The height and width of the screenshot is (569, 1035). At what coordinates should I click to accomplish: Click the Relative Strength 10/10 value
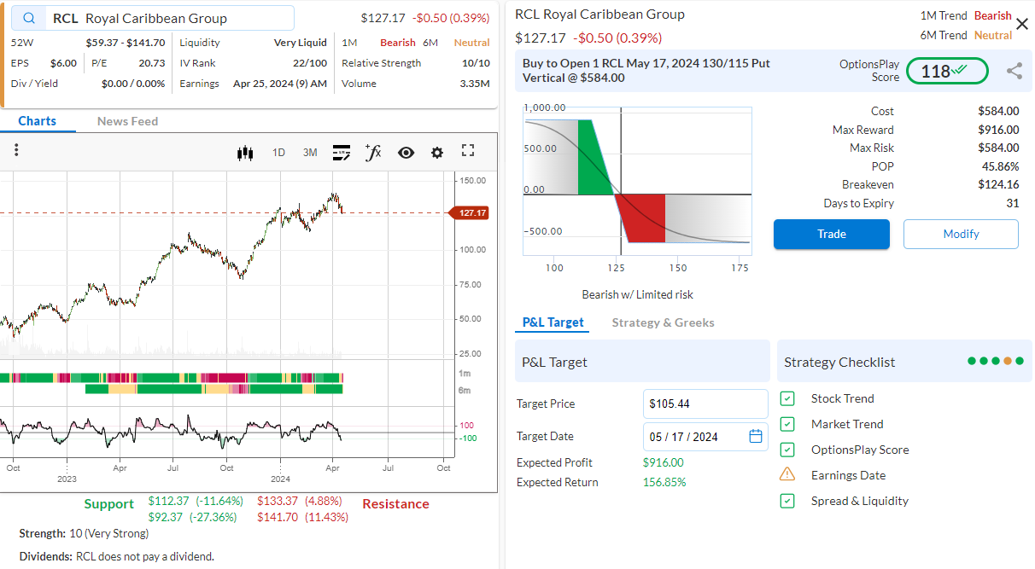pos(476,63)
